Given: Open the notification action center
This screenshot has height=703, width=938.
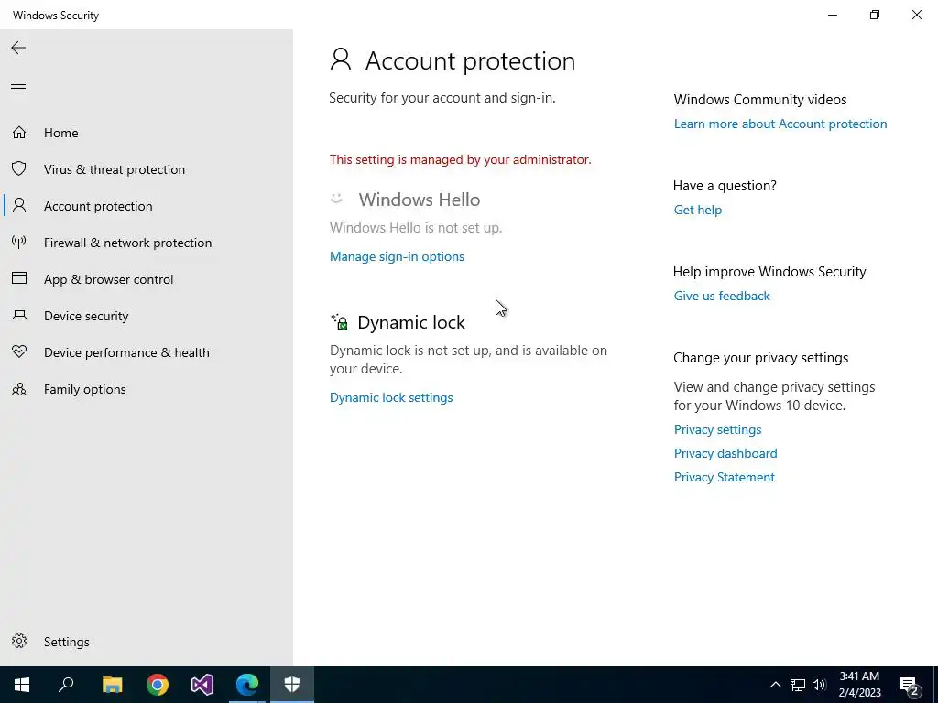Looking at the screenshot, I should tap(910, 686).
